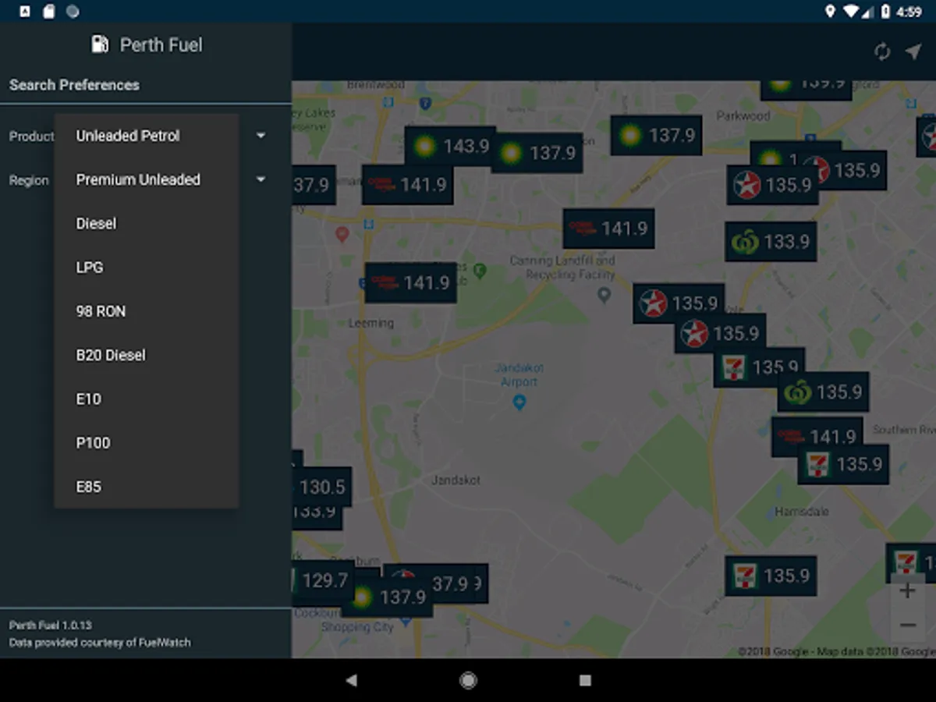
Task: Zoom out with the map minus button
Action: [x=907, y=625]
